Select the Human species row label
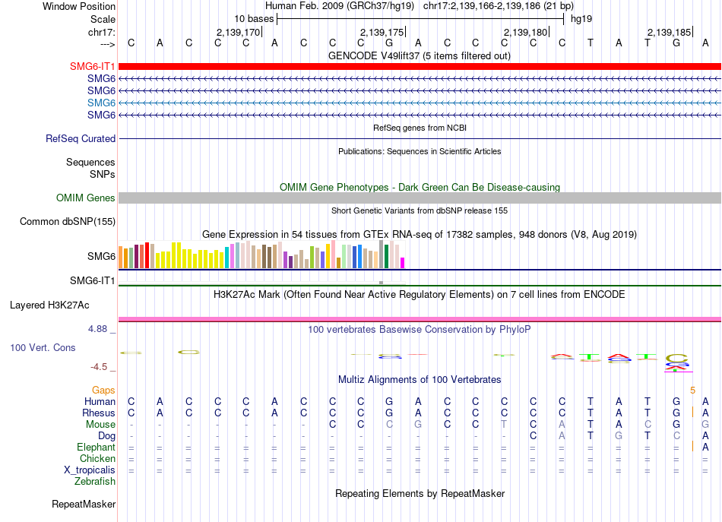The height and width of the screenshot is (522, 722). click(x=100, y=401)
